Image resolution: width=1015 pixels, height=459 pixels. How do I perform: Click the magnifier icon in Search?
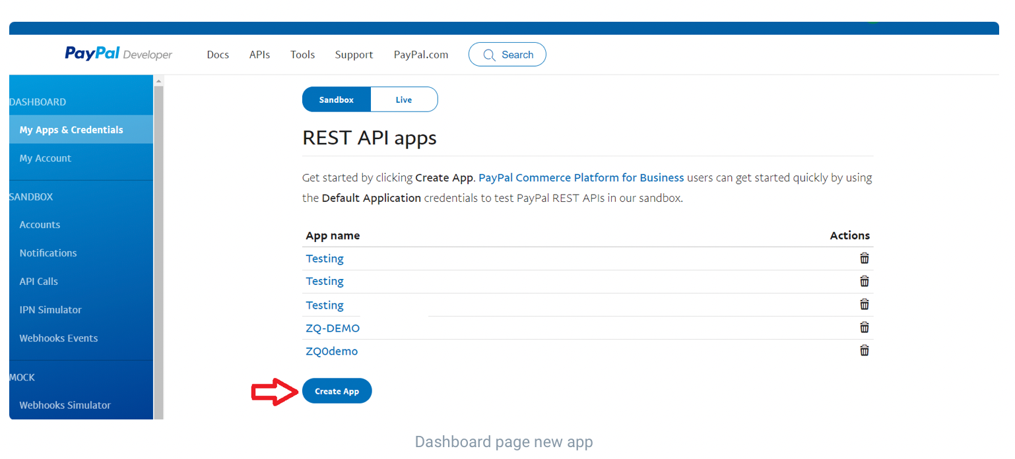tap(489, 55)
